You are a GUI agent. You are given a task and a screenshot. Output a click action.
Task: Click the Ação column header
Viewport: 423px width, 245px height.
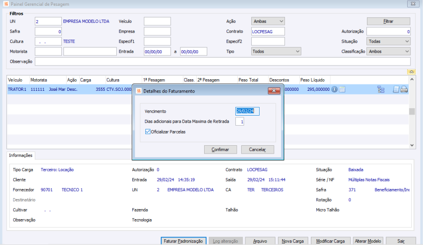tap(72, 80)
